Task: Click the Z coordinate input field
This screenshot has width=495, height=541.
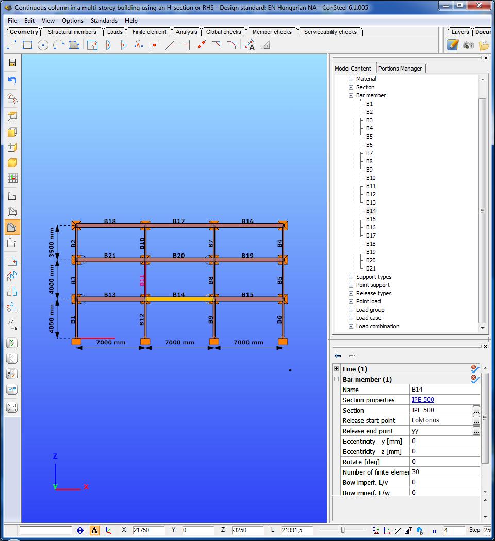Action: (x=247, y=530)
